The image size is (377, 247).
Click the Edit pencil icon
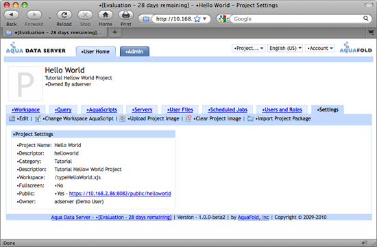[12, 118]
